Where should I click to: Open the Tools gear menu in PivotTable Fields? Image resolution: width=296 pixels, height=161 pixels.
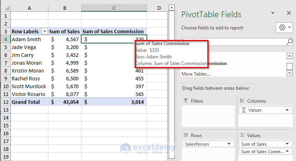point(284,28)
